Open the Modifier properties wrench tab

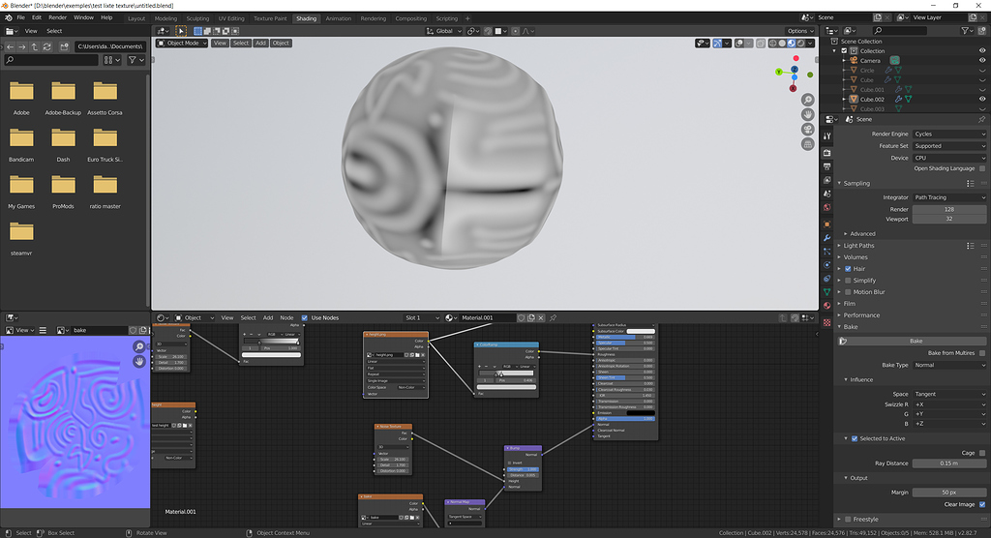click(x=826, y=238)
